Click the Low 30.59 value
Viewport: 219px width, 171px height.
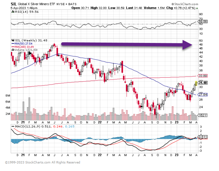click(116, 8)
